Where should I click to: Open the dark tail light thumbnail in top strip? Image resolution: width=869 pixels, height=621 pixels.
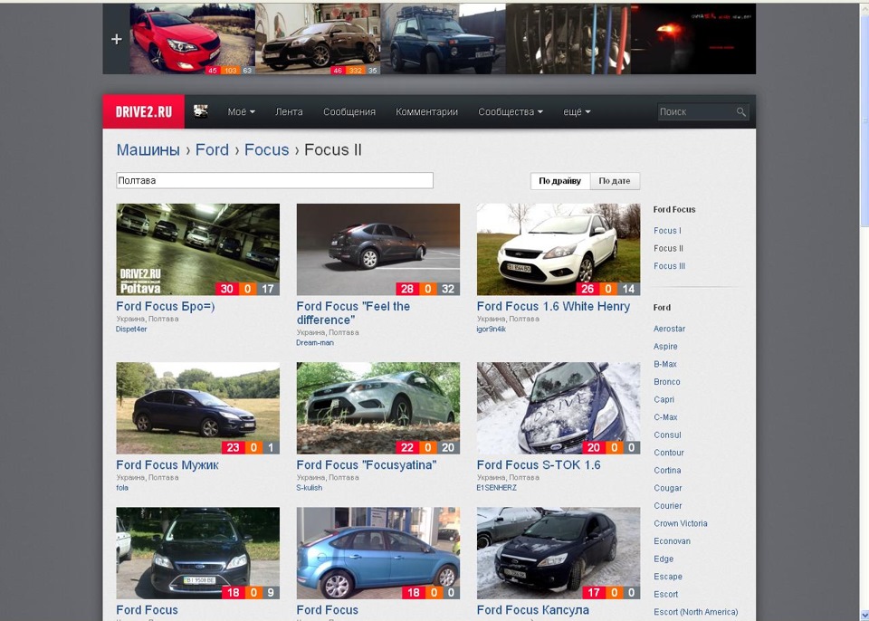tap(693, 39)
